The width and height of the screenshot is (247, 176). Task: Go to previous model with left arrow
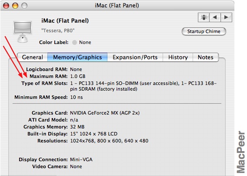[x=215, y=17]
